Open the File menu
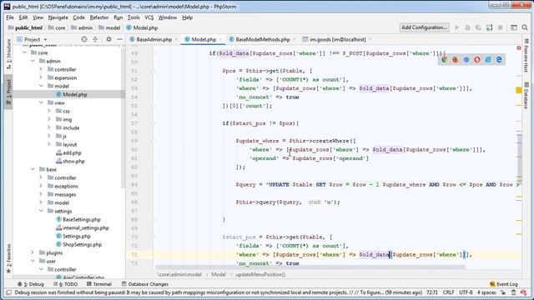534x300 pixels. tap(10, 17)
